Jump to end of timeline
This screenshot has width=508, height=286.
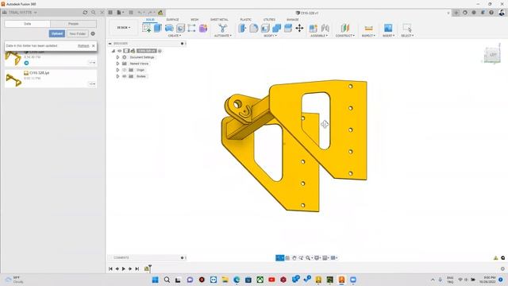[x=137, y=269]
